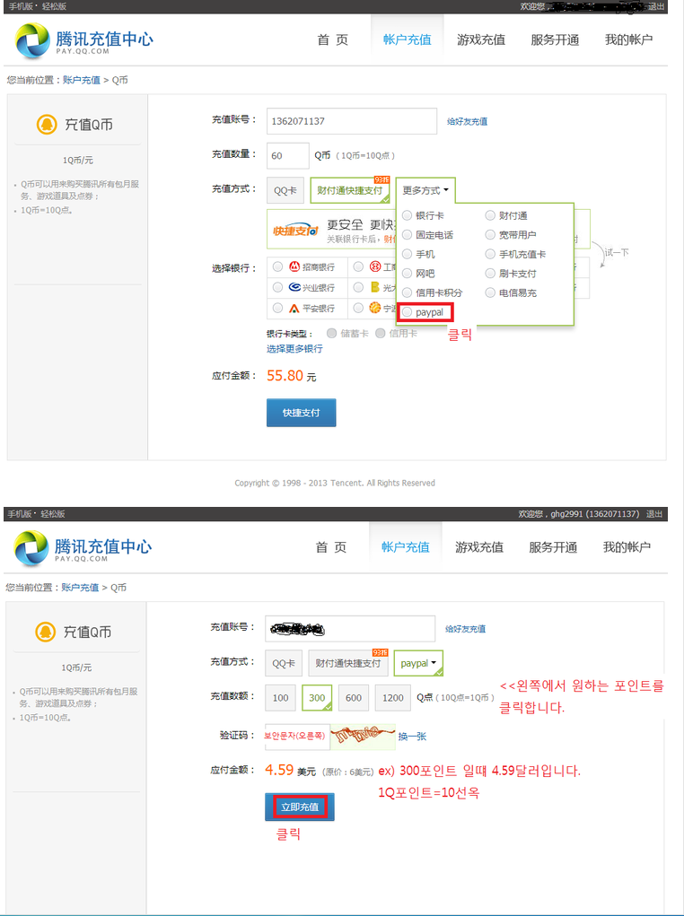Screen dimensions: 684x916
Task: Click the penguin icon beside 充值Q币 on the 4.59 美元 page
Action: coord(44,632)
